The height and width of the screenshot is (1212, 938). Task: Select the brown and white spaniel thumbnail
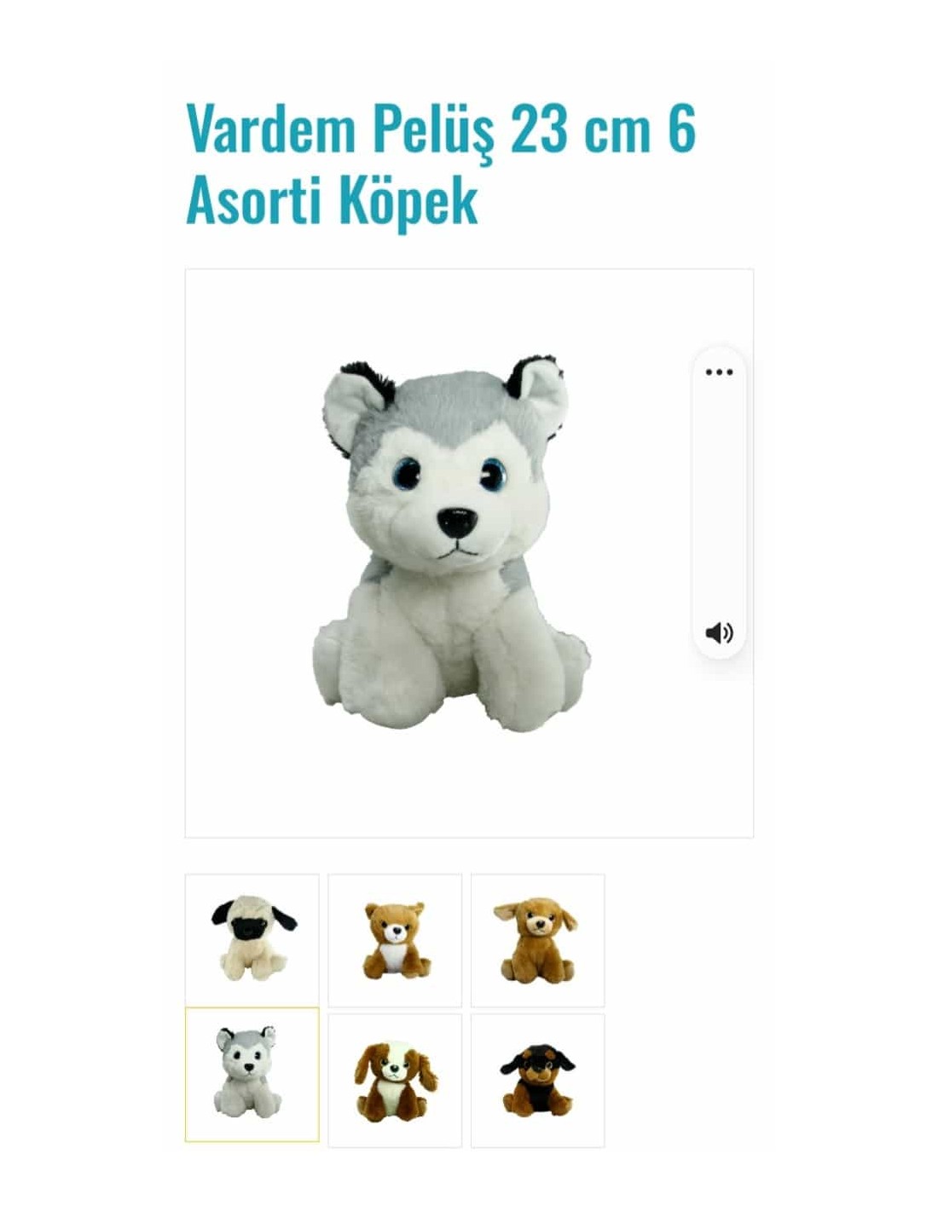[395, 1080]
